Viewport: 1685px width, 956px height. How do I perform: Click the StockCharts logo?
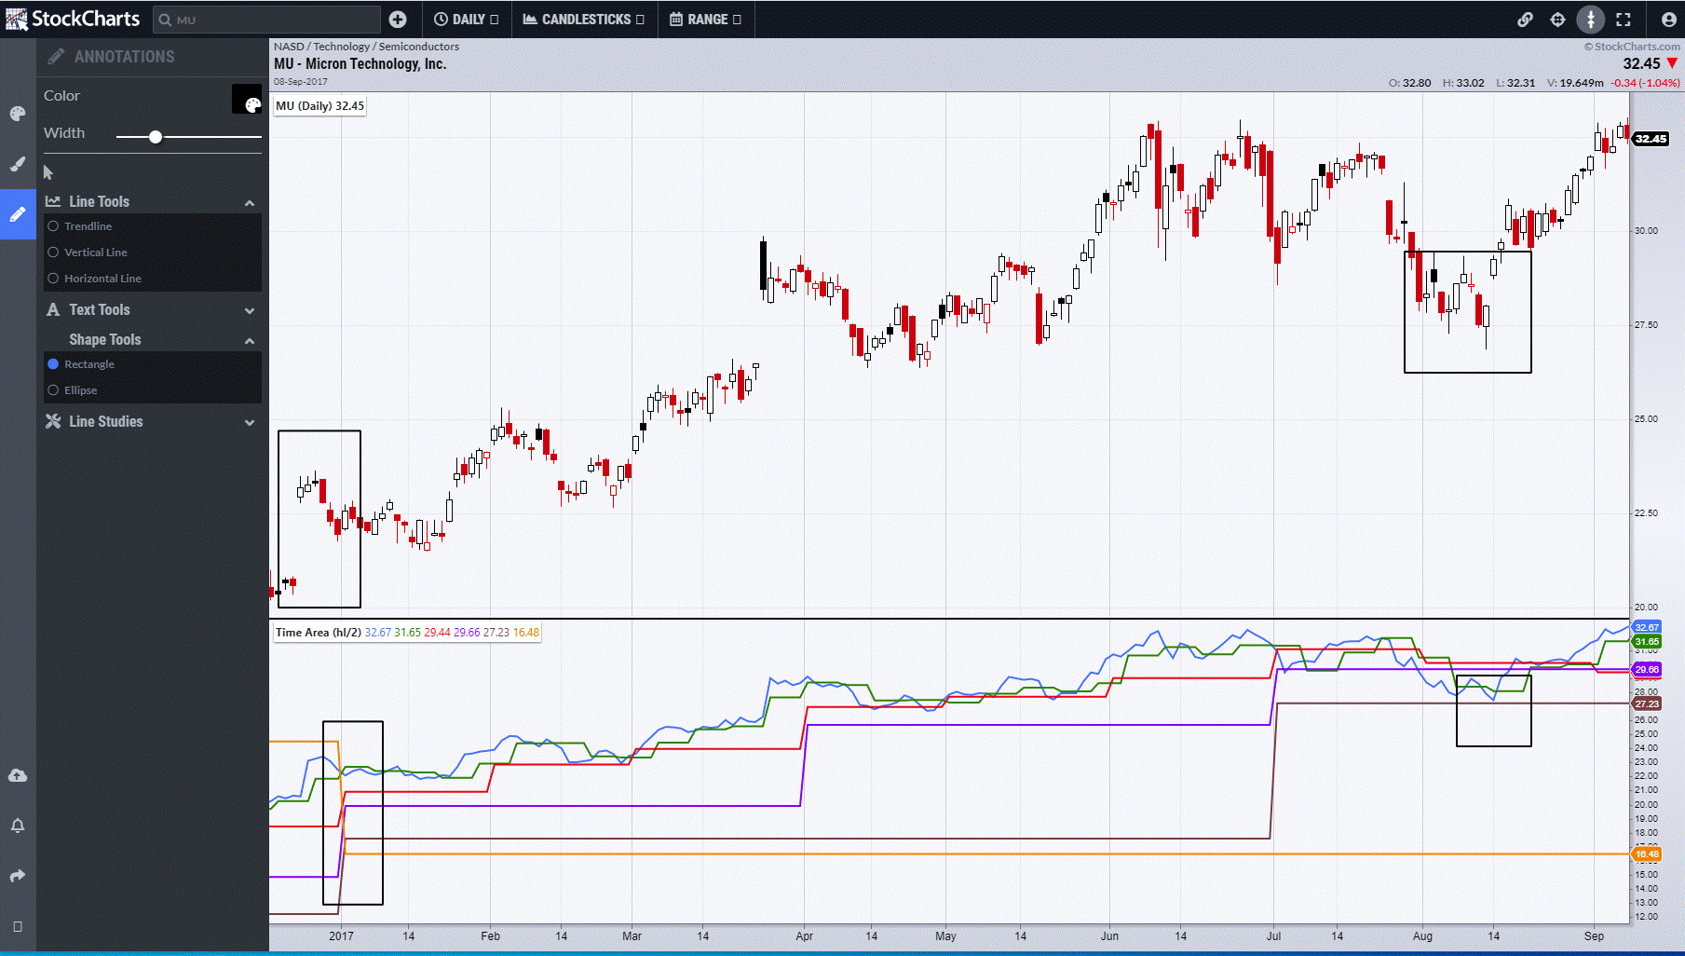pos(72,19)
